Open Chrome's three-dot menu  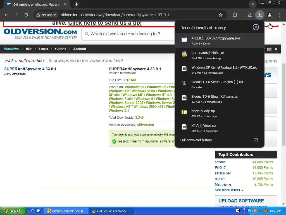280,15
